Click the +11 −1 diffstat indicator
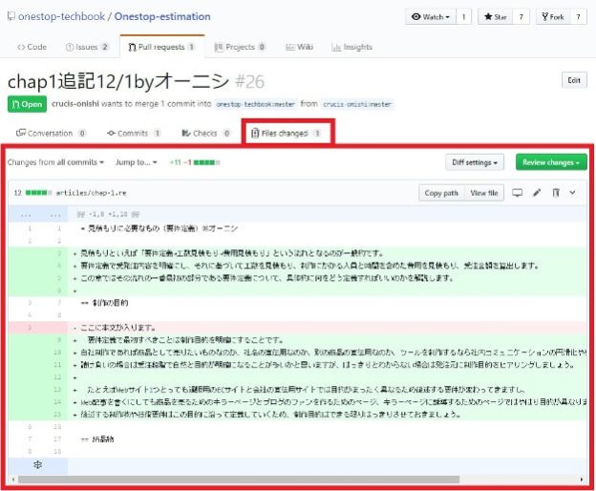Screen dimensions: 596x491 click(195, 162)
